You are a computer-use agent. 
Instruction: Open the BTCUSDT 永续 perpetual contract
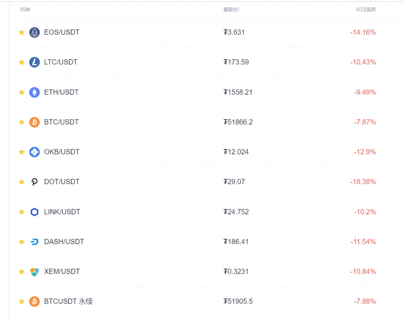[x=69, y=302]
